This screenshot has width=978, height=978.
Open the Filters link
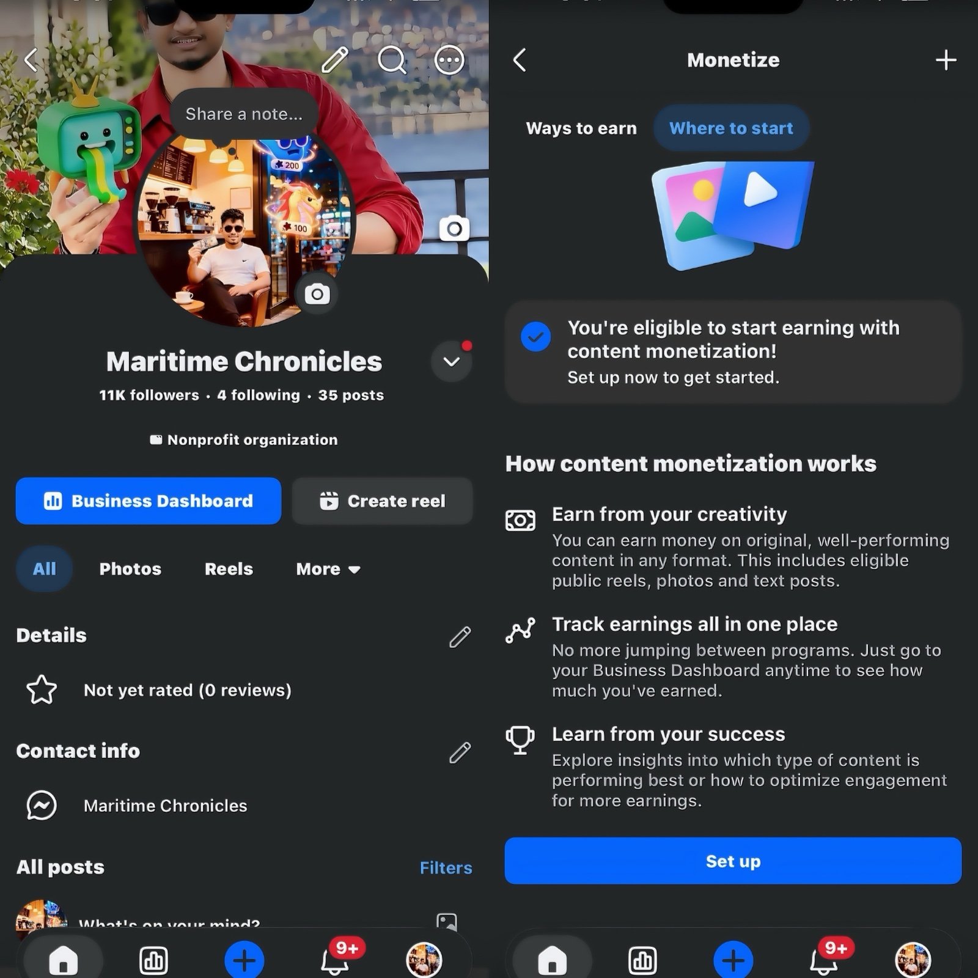[446, 867]
